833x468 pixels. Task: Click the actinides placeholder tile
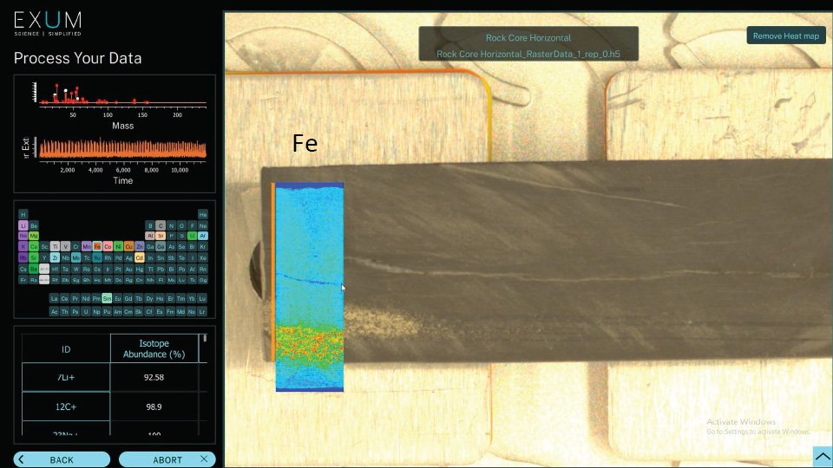44,280
